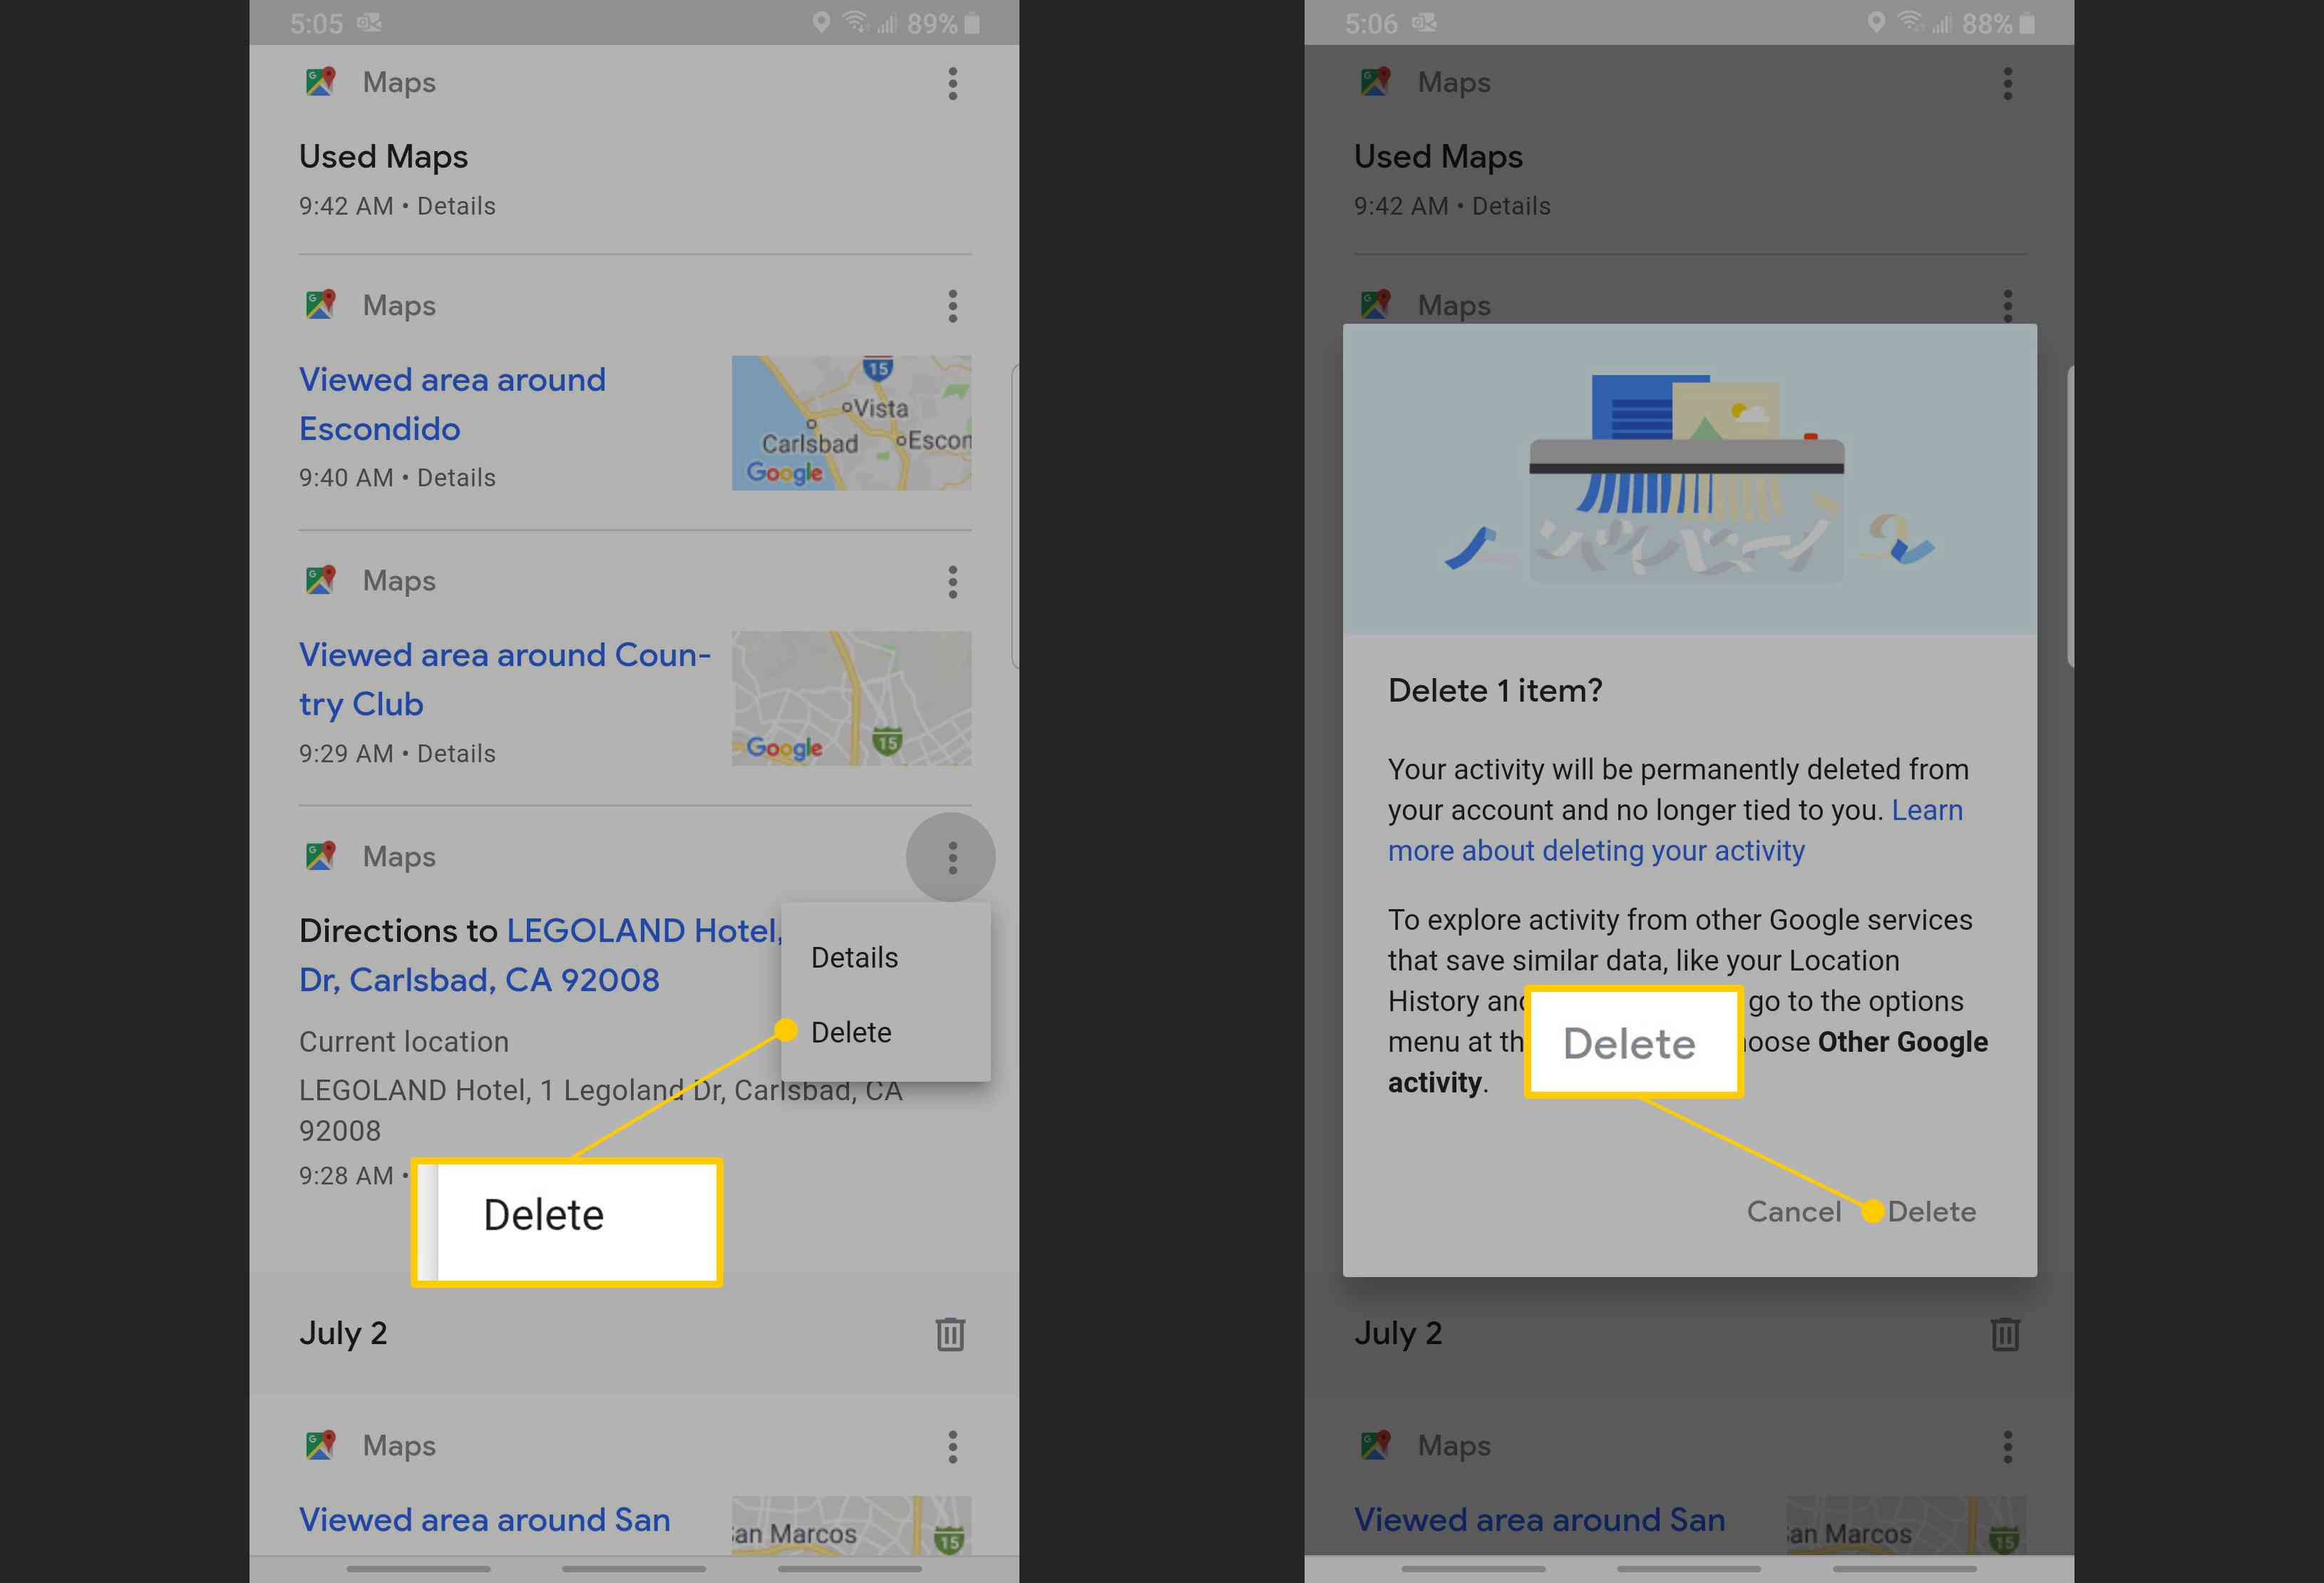Select Details from the context menu
This screenshot has height=1583, width=2324.
point(855,956)
